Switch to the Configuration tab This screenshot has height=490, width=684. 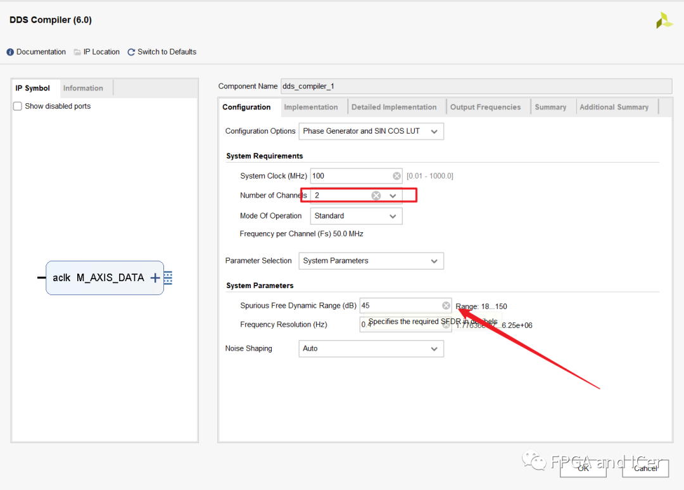coord(246,107)
